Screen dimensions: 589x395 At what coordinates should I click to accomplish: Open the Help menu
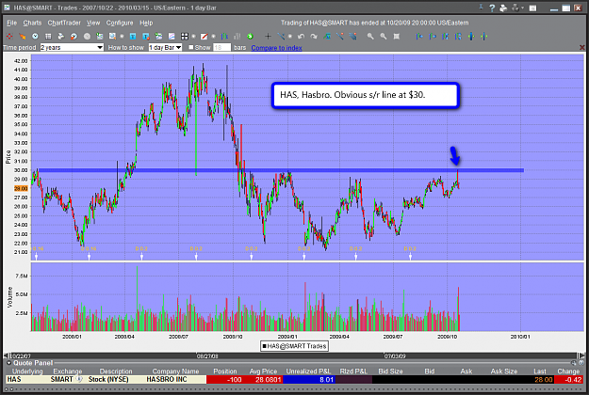tap(146, 23)
